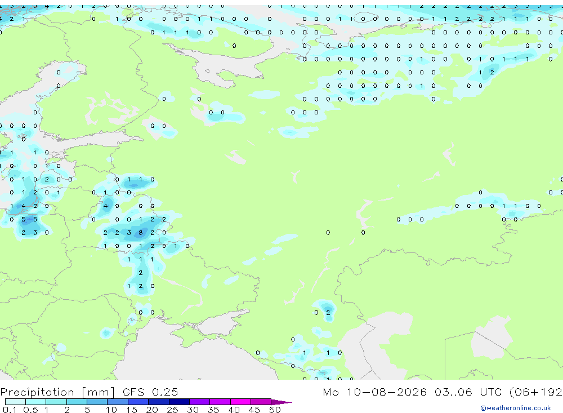Image resolution: width=563 pixels, height=413 pixels.
Task: Click the legend scale label "0.5"
Action: pyautogui.click(x=30, y=410)
